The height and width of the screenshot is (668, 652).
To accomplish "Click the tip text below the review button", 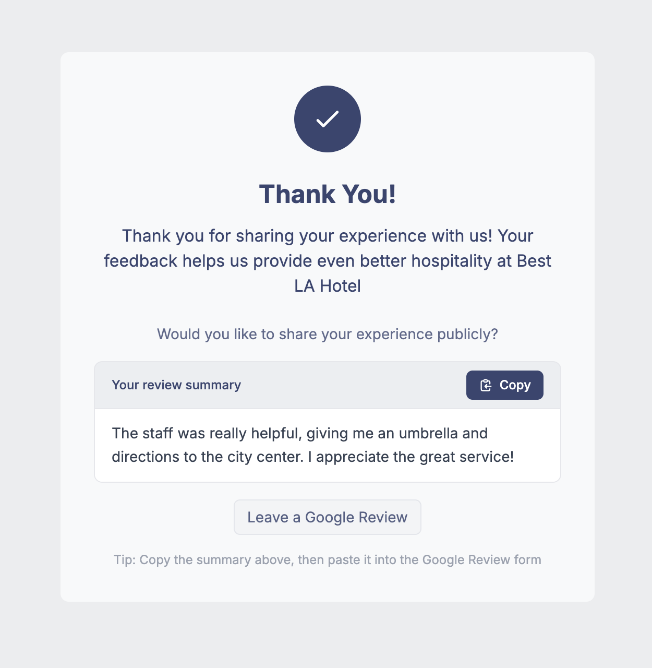I will pyautogui.click(x=328, y=560).
